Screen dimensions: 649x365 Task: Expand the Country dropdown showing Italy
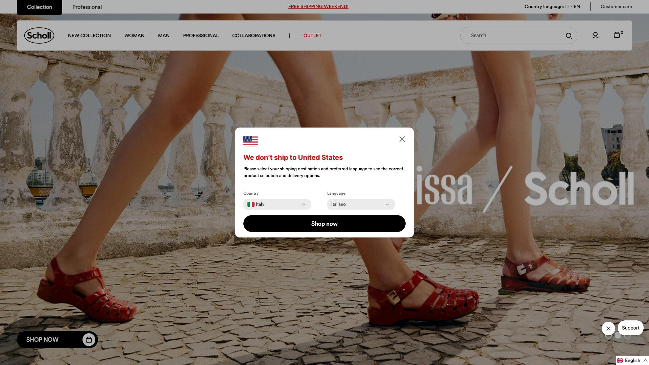point(277,204)
